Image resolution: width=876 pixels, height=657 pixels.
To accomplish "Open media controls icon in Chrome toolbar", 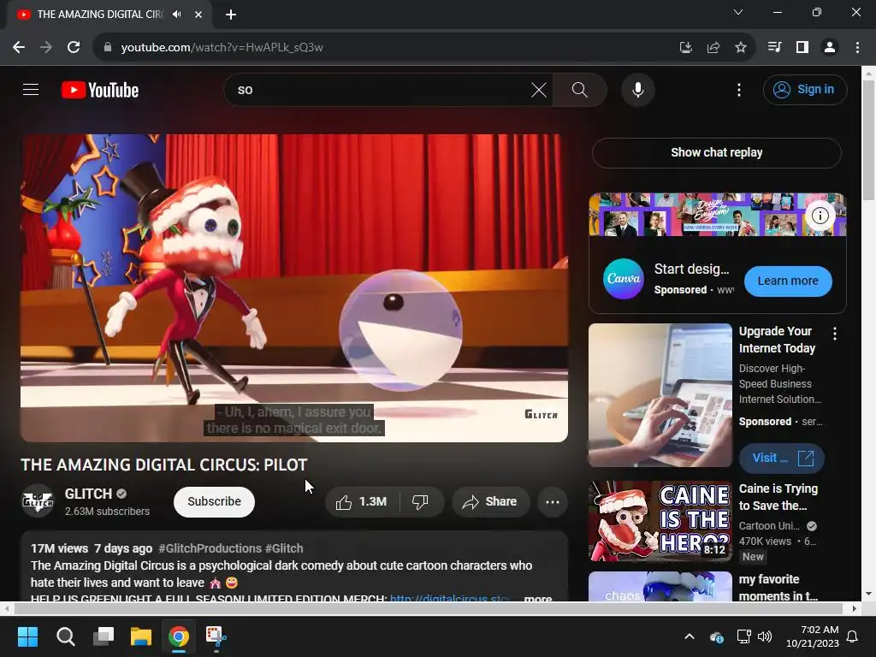I will 774,48.
